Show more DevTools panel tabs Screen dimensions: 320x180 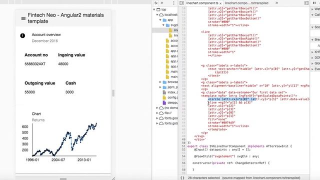(x=162, y=3)
